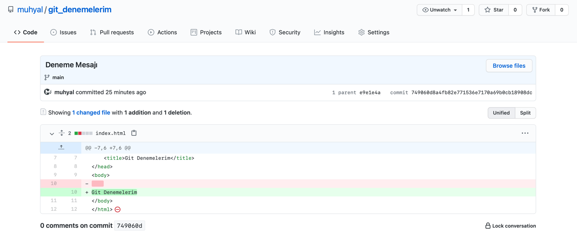
Task: Click the short commit hash 749060d
Action: (x=129, y=225)
